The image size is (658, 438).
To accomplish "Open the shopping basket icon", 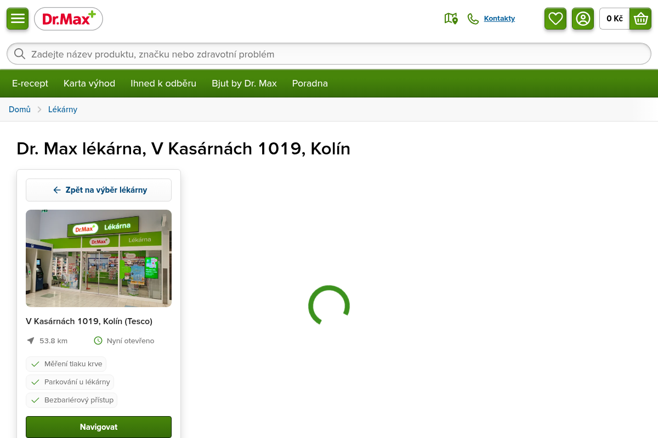I will coord(640,19).
